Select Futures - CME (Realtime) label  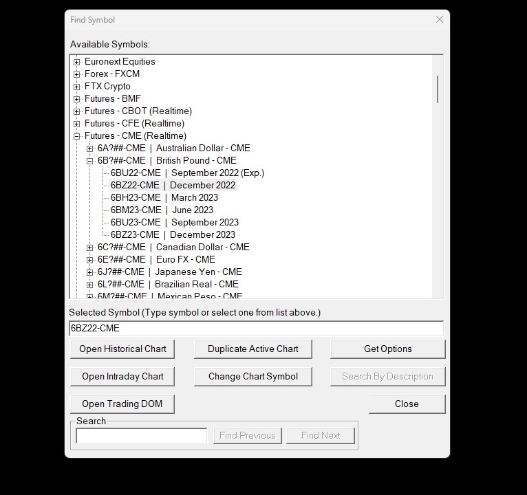click(x=136, y=136)
